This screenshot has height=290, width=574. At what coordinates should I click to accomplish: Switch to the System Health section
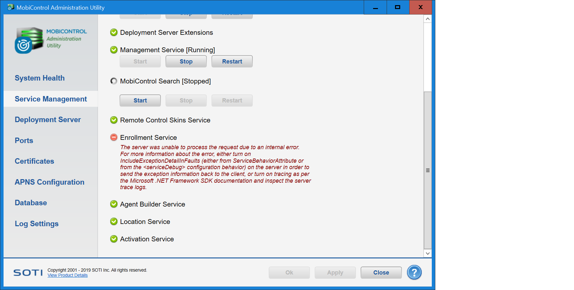point(40,78)
